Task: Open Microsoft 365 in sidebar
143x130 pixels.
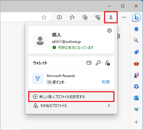Action: pos(136,87)
